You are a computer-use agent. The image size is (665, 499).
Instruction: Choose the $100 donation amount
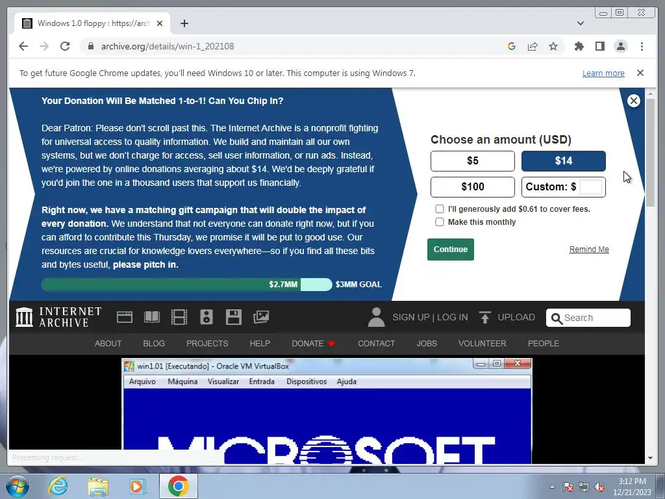473,186
